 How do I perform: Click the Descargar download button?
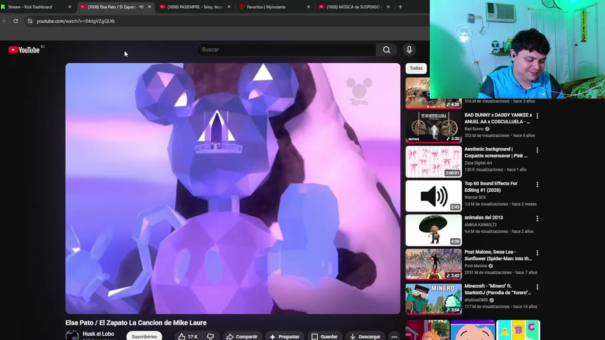click(365, 337)
